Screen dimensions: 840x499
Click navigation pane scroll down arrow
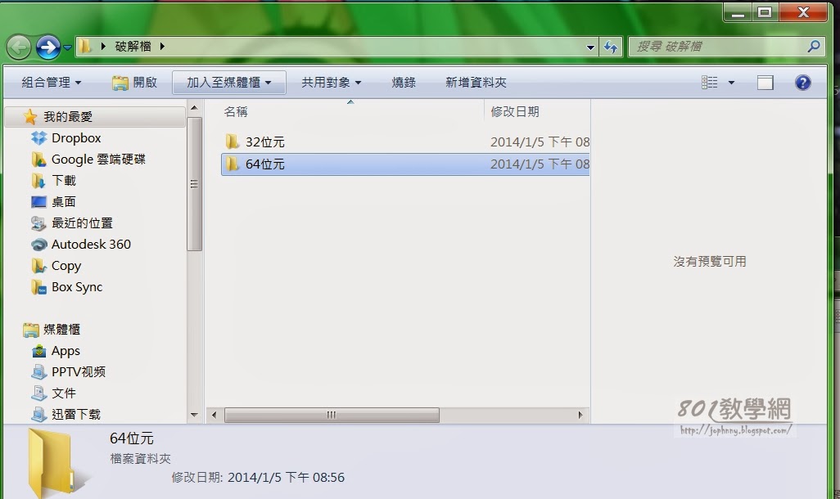(x=194, y=415)
